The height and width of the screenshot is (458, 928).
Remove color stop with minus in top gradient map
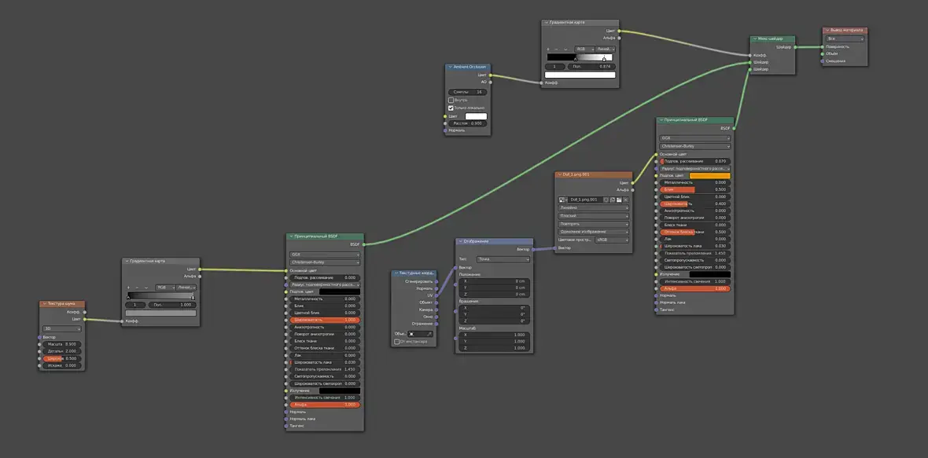click(x=556, y=49)
